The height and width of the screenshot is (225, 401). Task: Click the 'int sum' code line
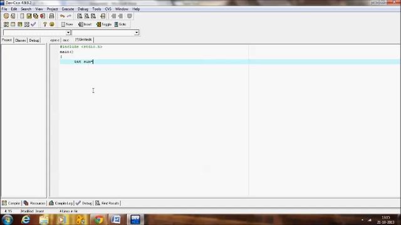point(83,62)
